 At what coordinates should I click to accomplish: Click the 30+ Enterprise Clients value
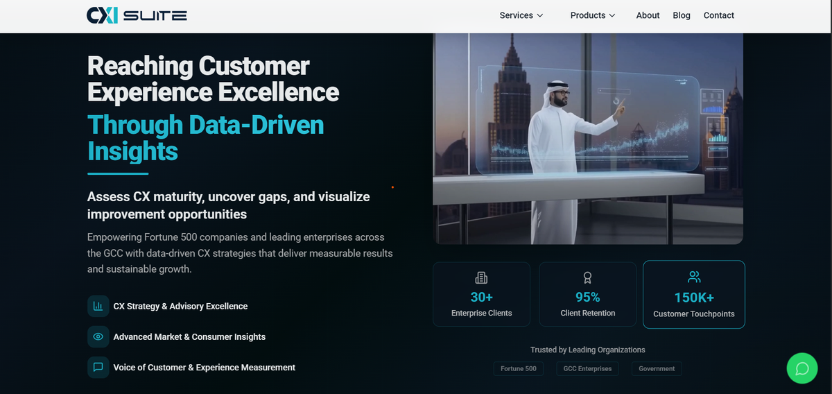481,297
